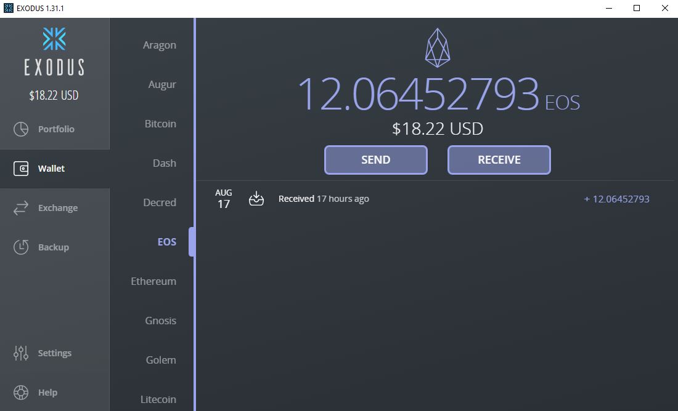
Task: Select Dash in the asset list
Action: click(x=165, y=163)
